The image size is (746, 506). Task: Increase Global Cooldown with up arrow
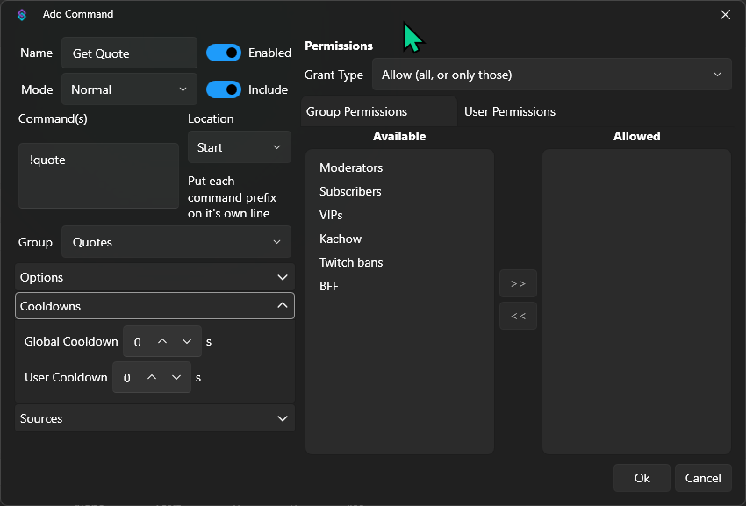click(x=161, y=341)
